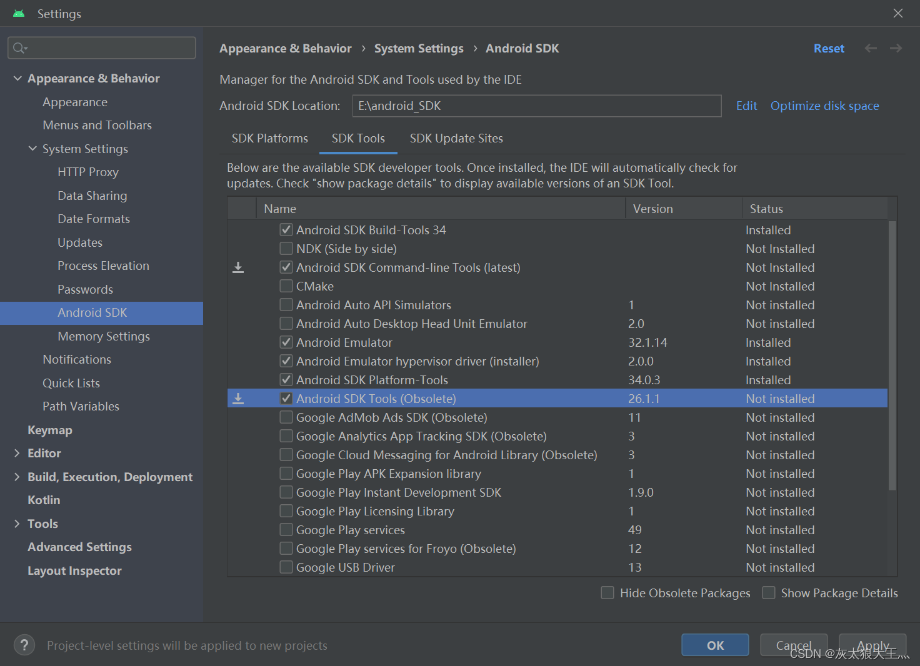This screenshot has height=666, width=920.
Task: Open Appearance settings page
Action: [75, 102]
